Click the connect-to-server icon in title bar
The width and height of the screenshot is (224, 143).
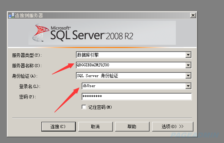tap(12, 15)
